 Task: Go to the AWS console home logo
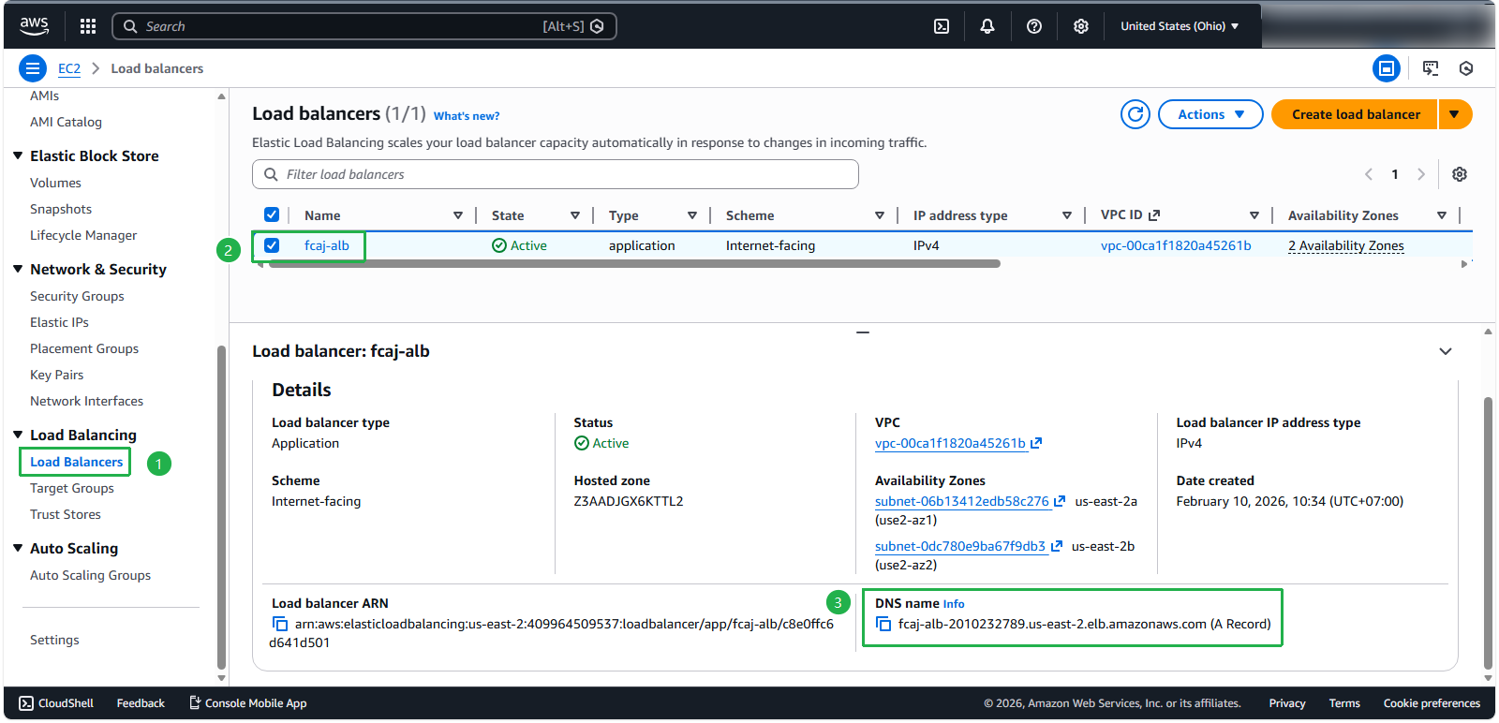(35, 26)
